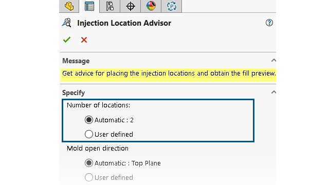Accept settings with the green checkmark

click(x=67, y=40)
